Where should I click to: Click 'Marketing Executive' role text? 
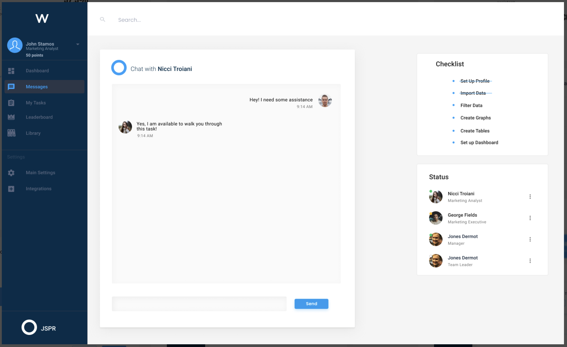(x=467, y=222)
